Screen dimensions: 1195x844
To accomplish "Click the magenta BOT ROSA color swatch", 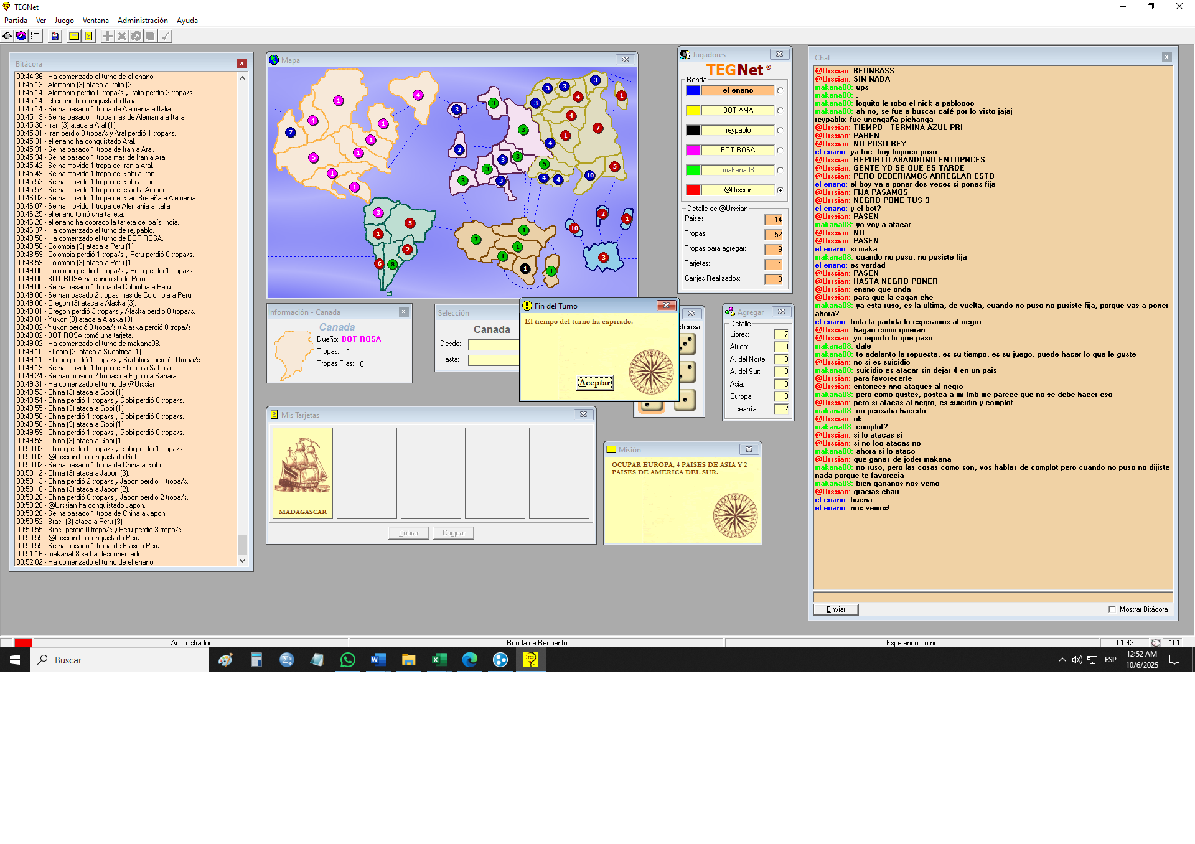I will pyautogui.click(x=693, y=150).
